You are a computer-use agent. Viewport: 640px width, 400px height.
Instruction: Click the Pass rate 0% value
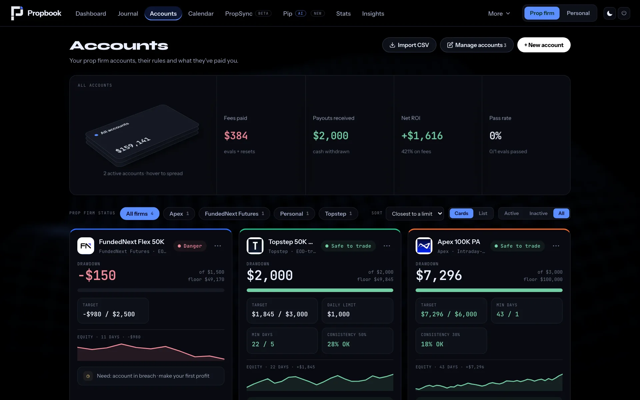[495, 136]
